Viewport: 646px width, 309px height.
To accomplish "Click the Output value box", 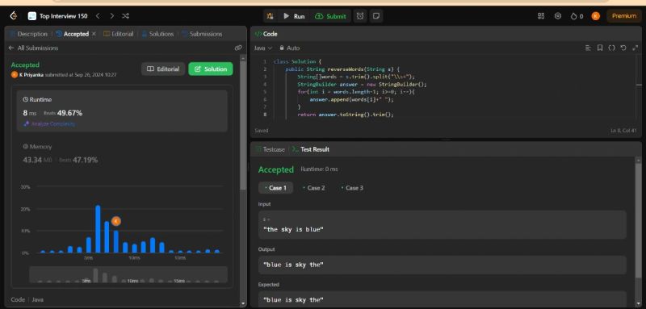I will [x=443, y=265].
